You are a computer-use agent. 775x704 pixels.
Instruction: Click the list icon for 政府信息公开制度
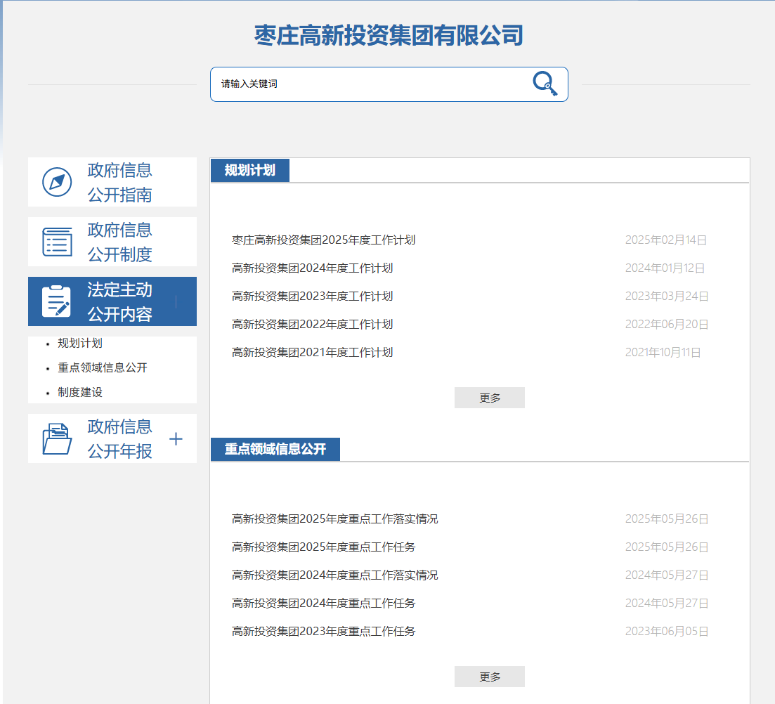57,242
